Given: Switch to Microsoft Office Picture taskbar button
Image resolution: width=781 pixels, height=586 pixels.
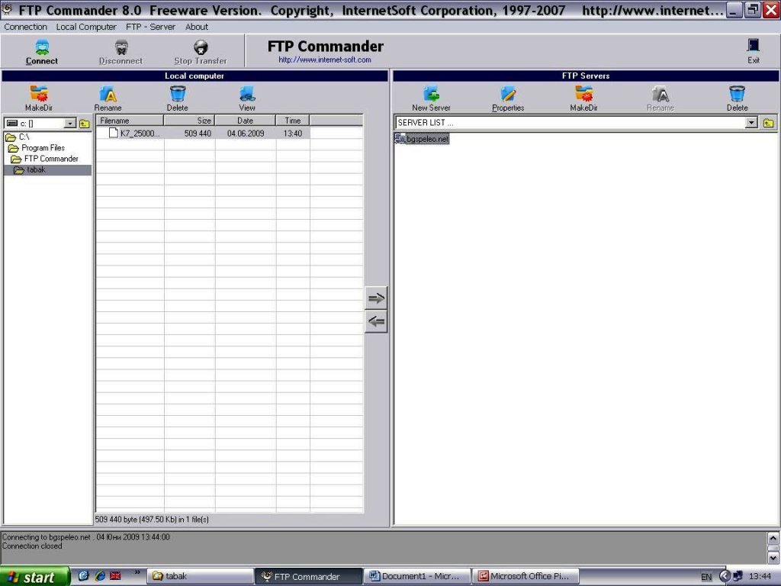Looking at the screenshot, I should pyautogui.click(x=525, y=577).
